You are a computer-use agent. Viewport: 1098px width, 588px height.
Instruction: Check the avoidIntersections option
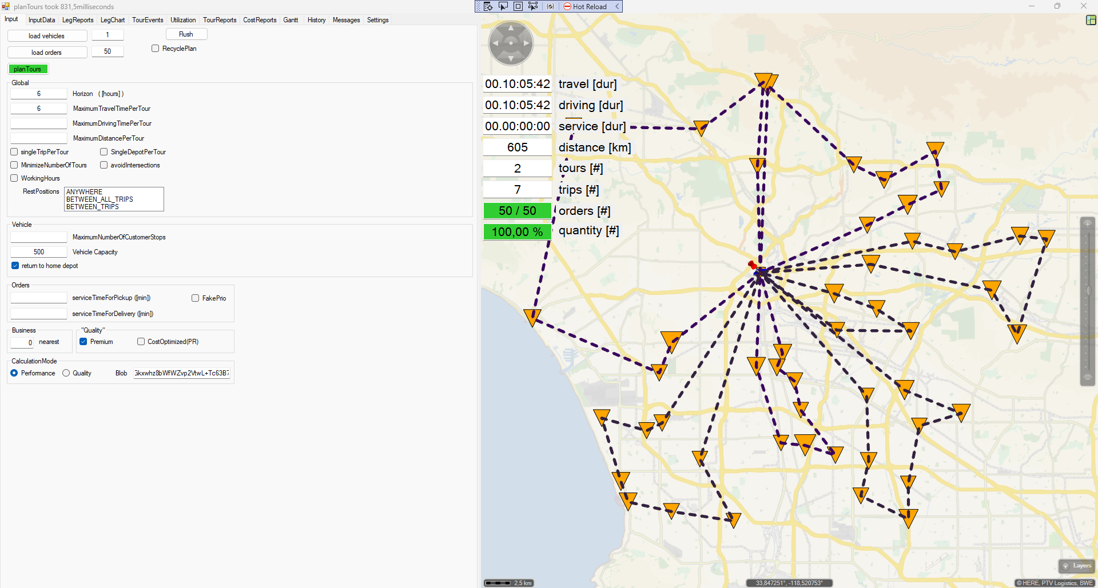(104, 165)
